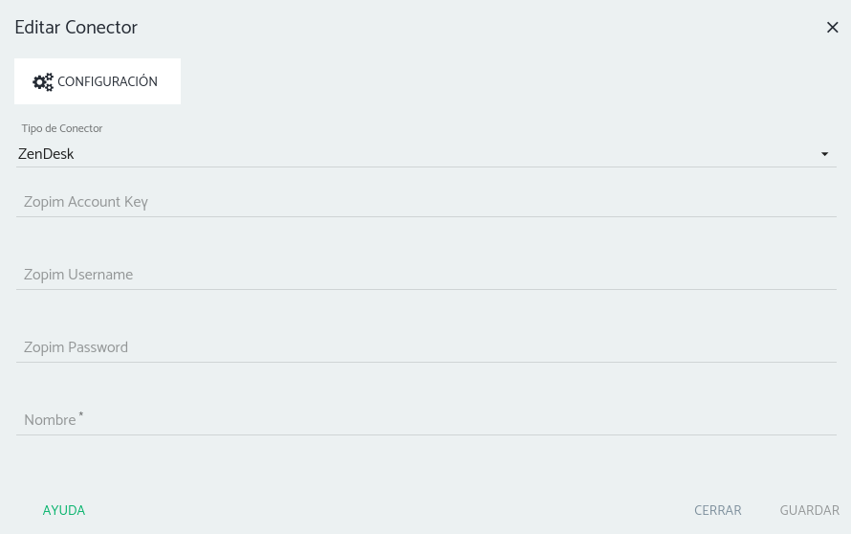Click the Nombre placeholder text
The width and height of the screenshot is (851, 534).
coord(50,420)
